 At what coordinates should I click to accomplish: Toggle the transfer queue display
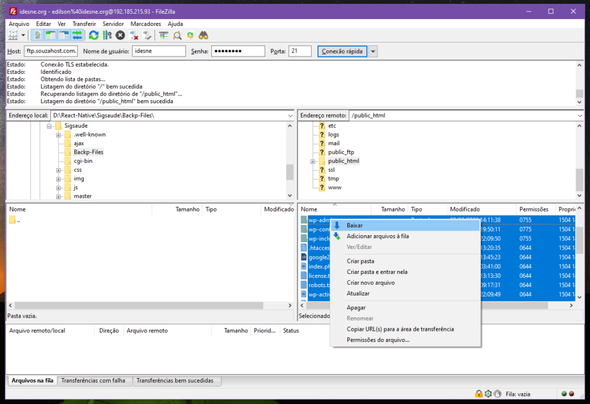[77, 35]
